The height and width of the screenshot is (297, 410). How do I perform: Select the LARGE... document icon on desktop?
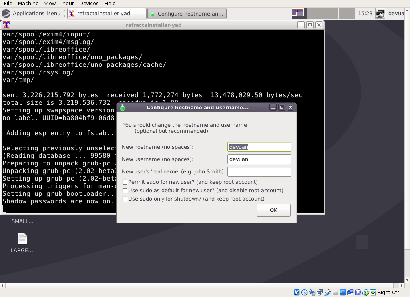tap(22, 239)
